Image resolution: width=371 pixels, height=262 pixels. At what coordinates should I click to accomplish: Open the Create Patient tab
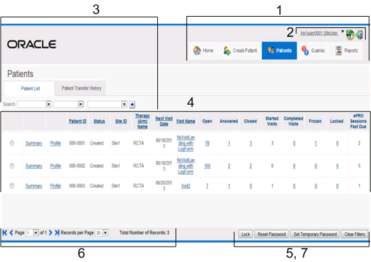click(x=240, y=51)
